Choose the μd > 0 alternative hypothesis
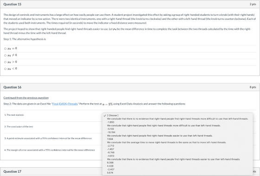Screen dimensions: 260x176 click(5, 62)
